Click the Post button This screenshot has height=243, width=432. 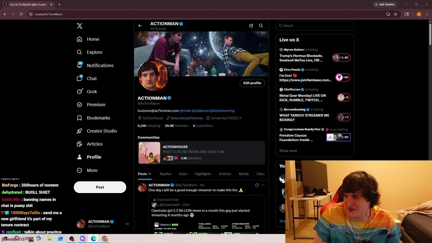pyautogui.click(x=100, y=187)
